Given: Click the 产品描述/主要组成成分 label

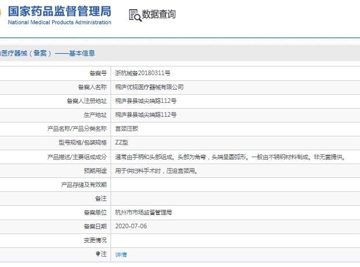Looking at the screenshot, I should click(77, 157).
